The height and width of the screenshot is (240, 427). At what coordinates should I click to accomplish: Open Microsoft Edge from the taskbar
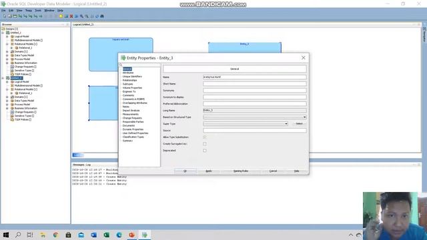click(x=119, y=235)
